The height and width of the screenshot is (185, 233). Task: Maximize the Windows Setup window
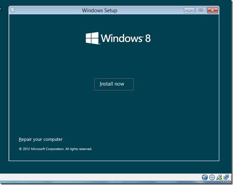click(x=201, y=10)
